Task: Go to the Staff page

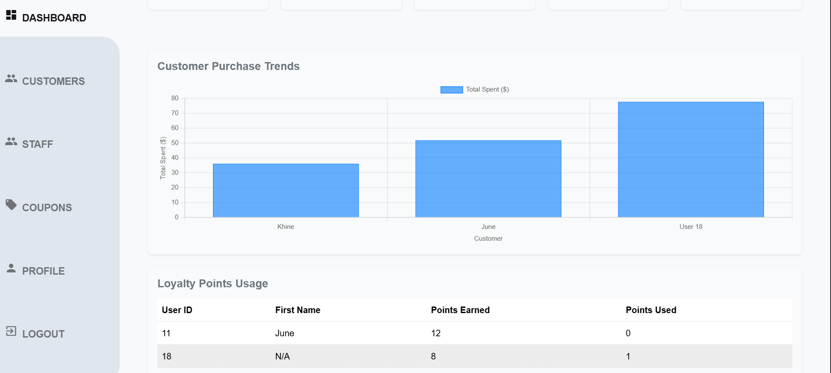Action: [38, 144]
